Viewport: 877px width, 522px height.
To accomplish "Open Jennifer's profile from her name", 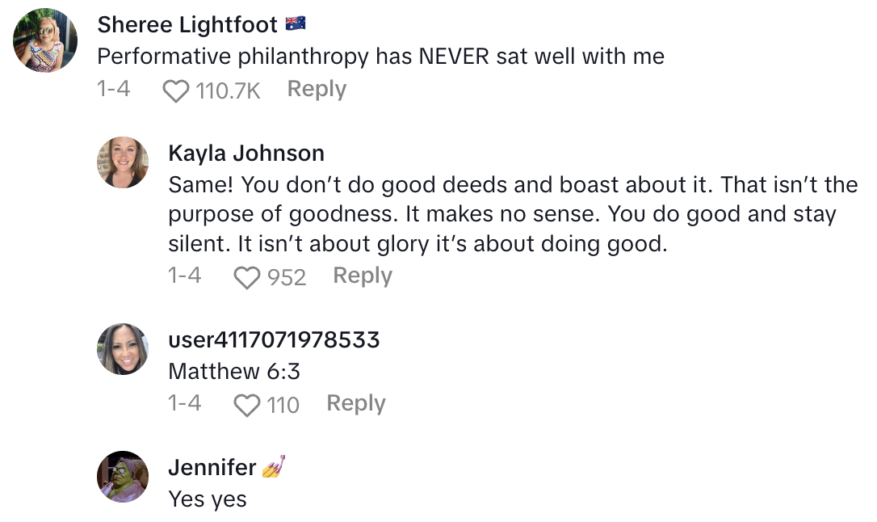I will (x=212, y=467).
